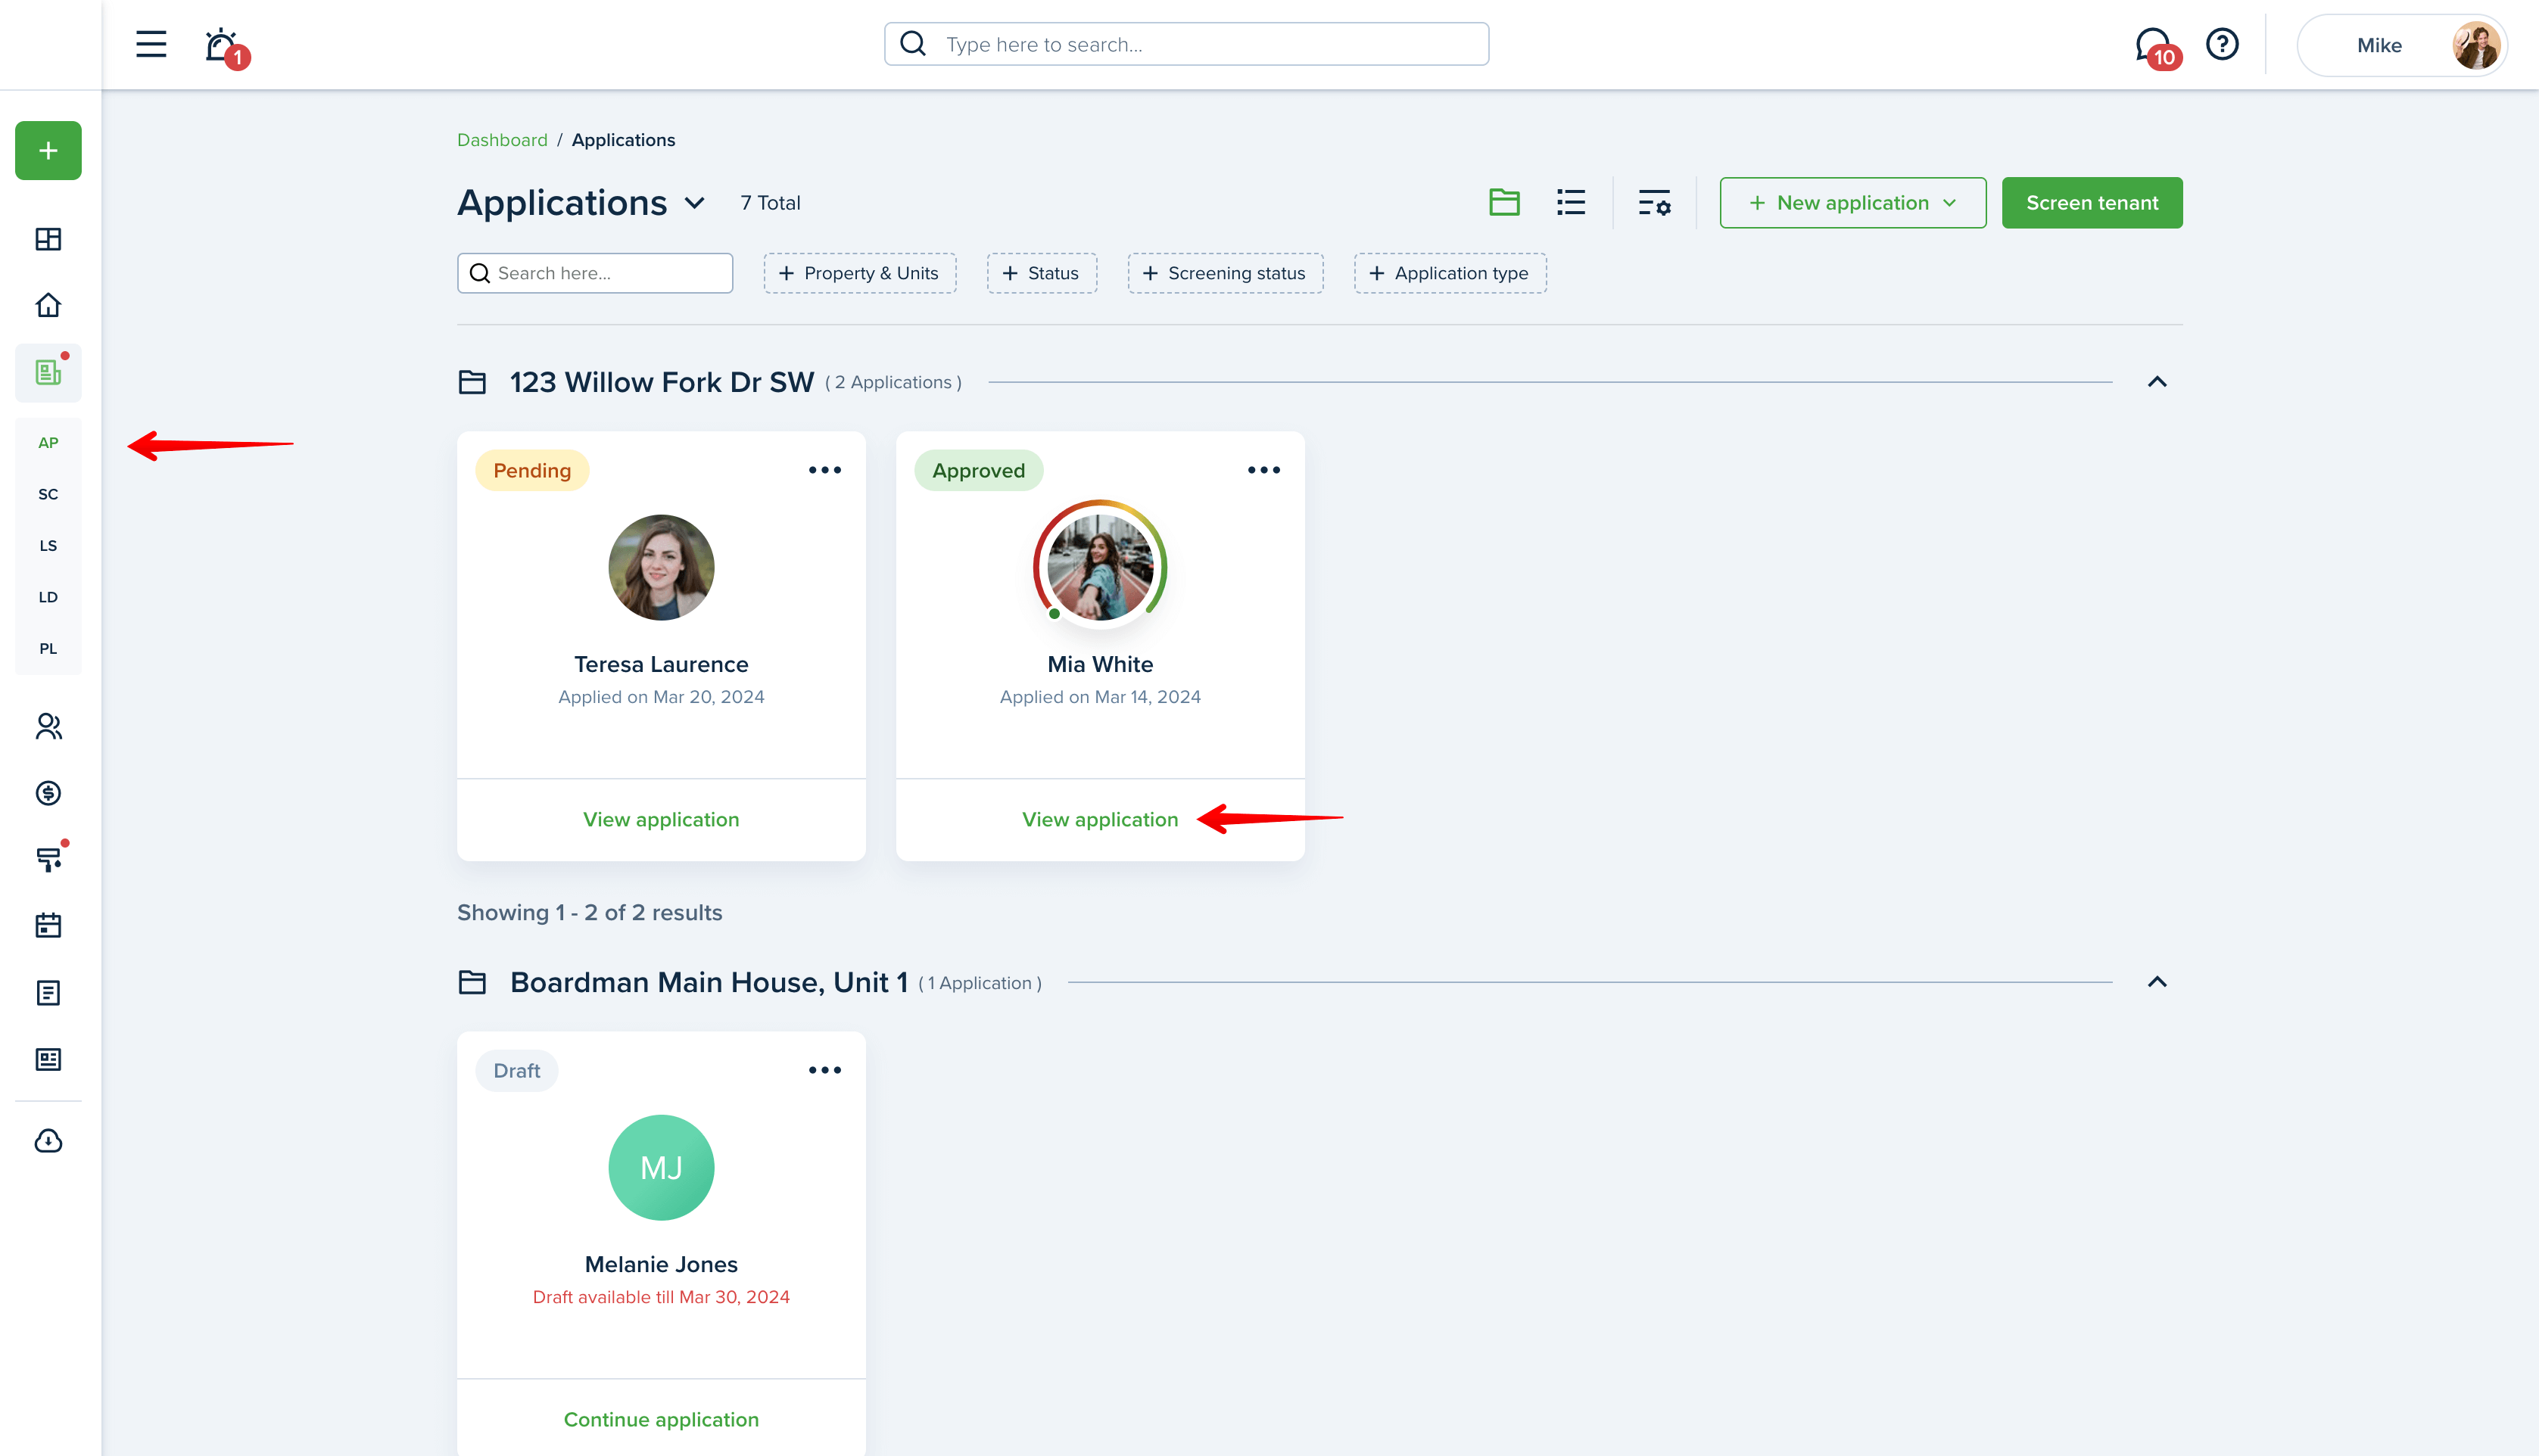Click Teresa Laurence profile photo
Viewport: 2539px width, 1456px height.
[x=661, y=567]
